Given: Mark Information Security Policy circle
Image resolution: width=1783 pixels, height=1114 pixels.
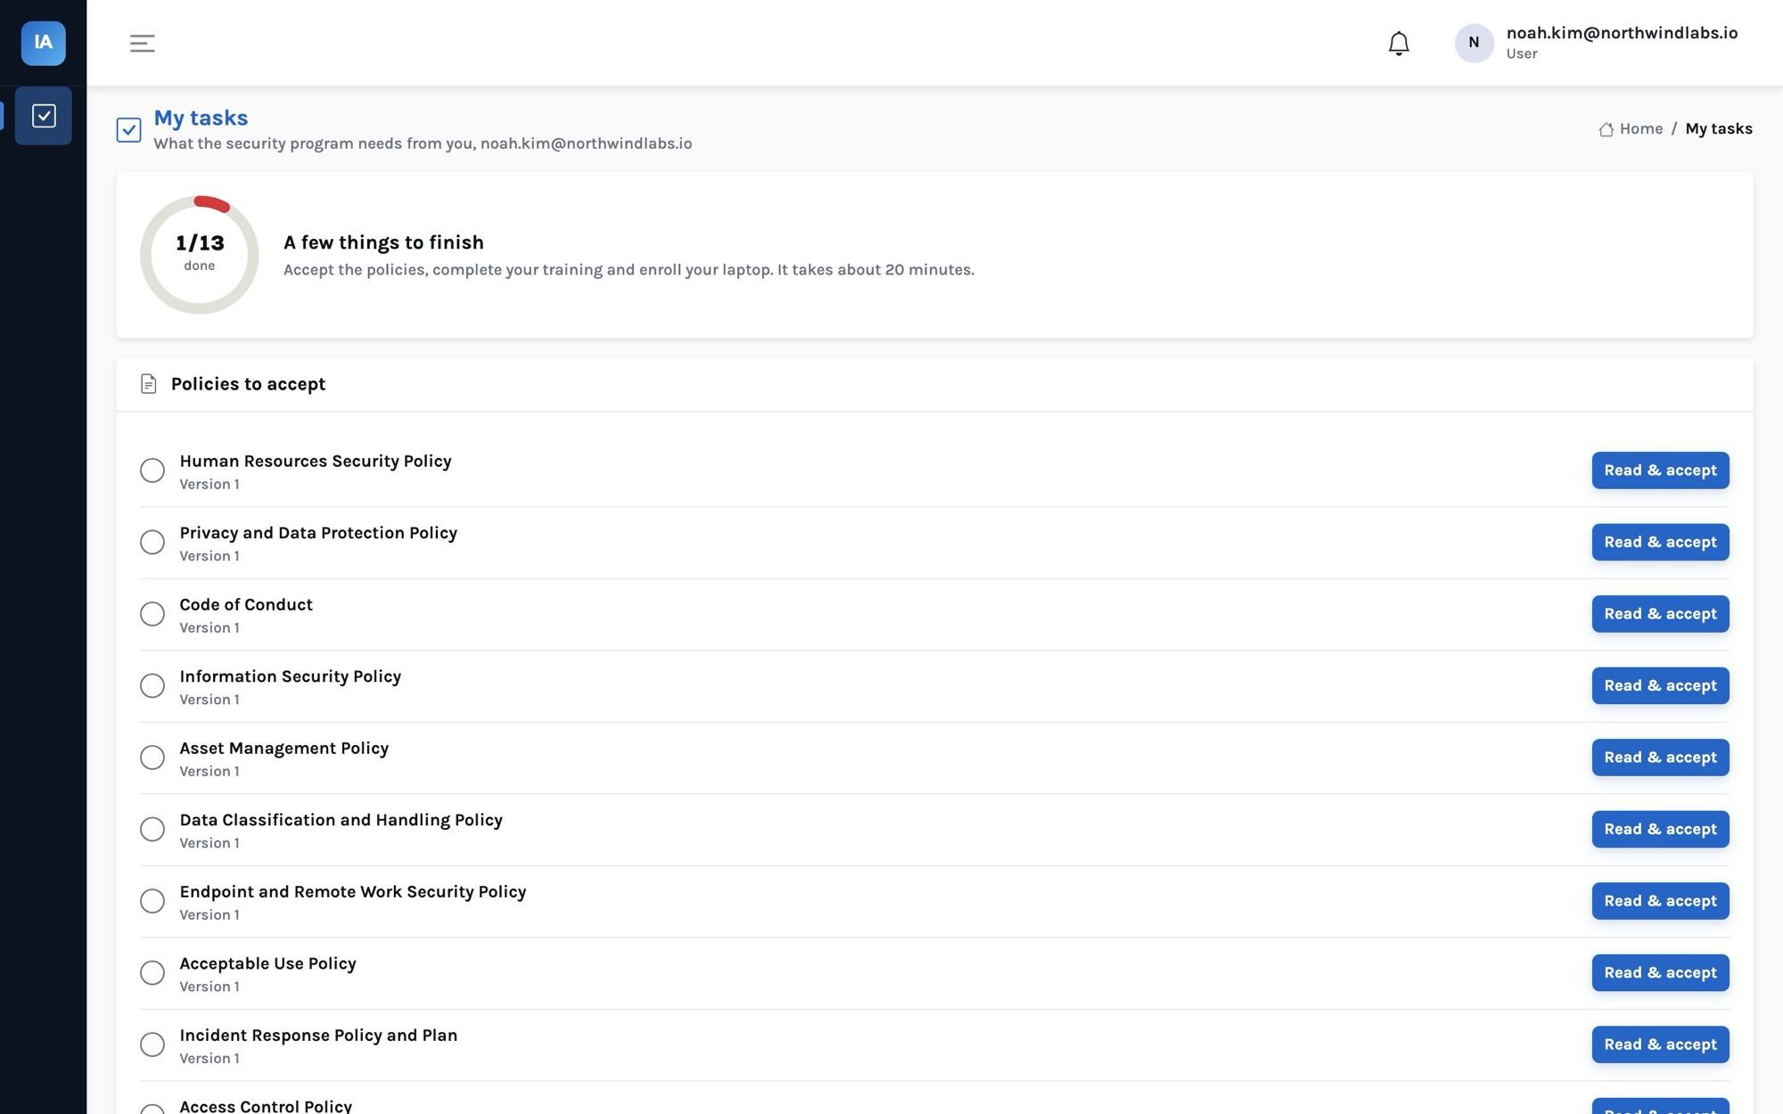Looking at the screenshot, I should (152, 685).
